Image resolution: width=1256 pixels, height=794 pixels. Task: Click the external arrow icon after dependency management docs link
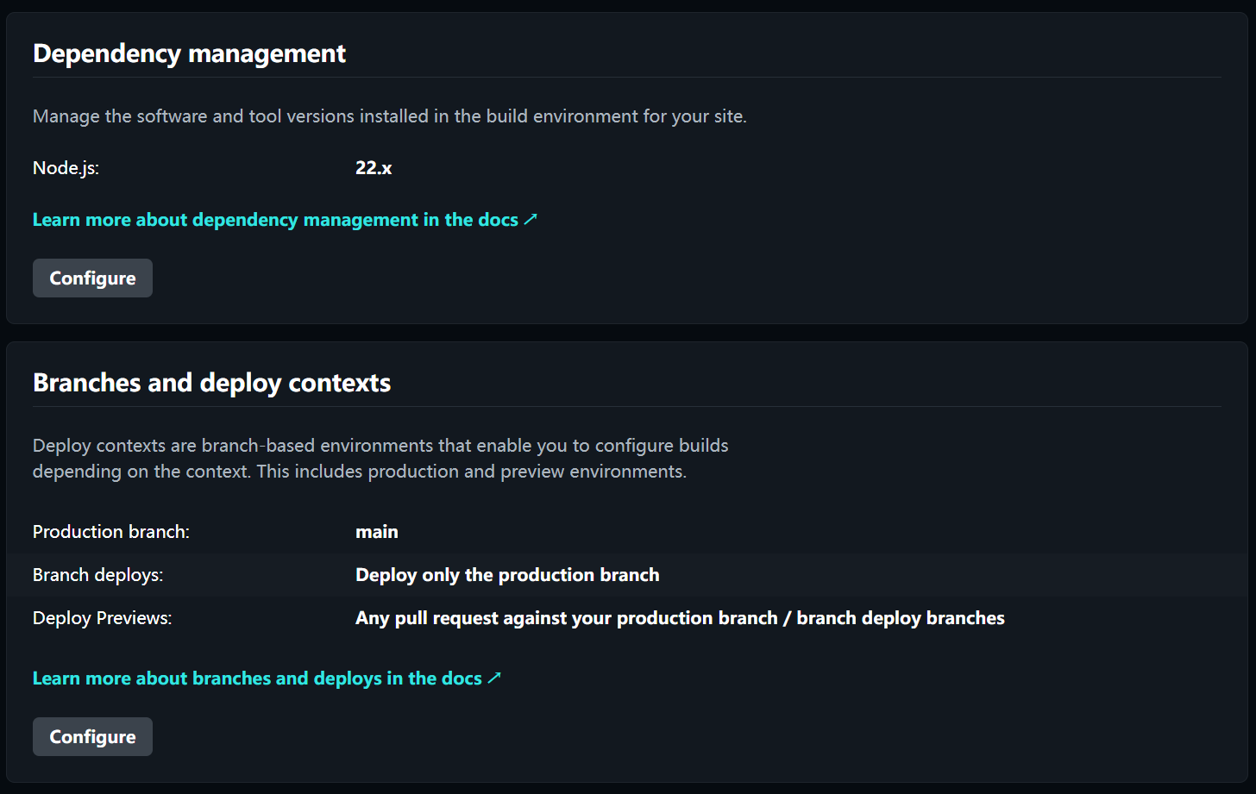tap(531, 220)
